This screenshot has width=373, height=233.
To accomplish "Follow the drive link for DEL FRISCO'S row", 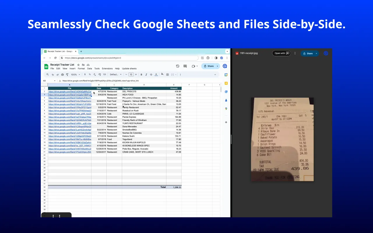I will 69,91.
